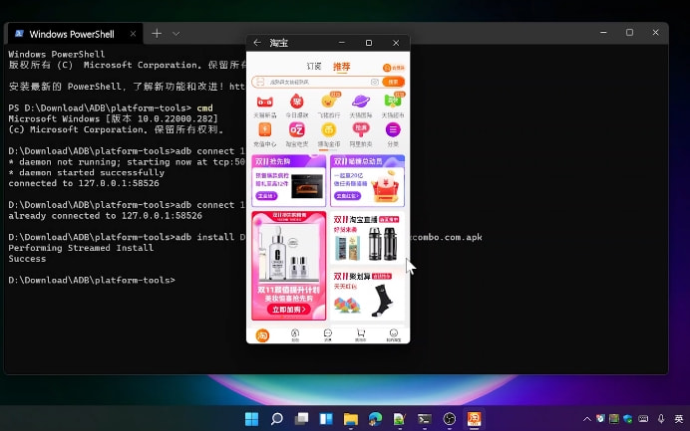The width and height of the screenshot is (690, 431).
Task: Open the 今日爆款 icon
Action: [x=296, y=102]
